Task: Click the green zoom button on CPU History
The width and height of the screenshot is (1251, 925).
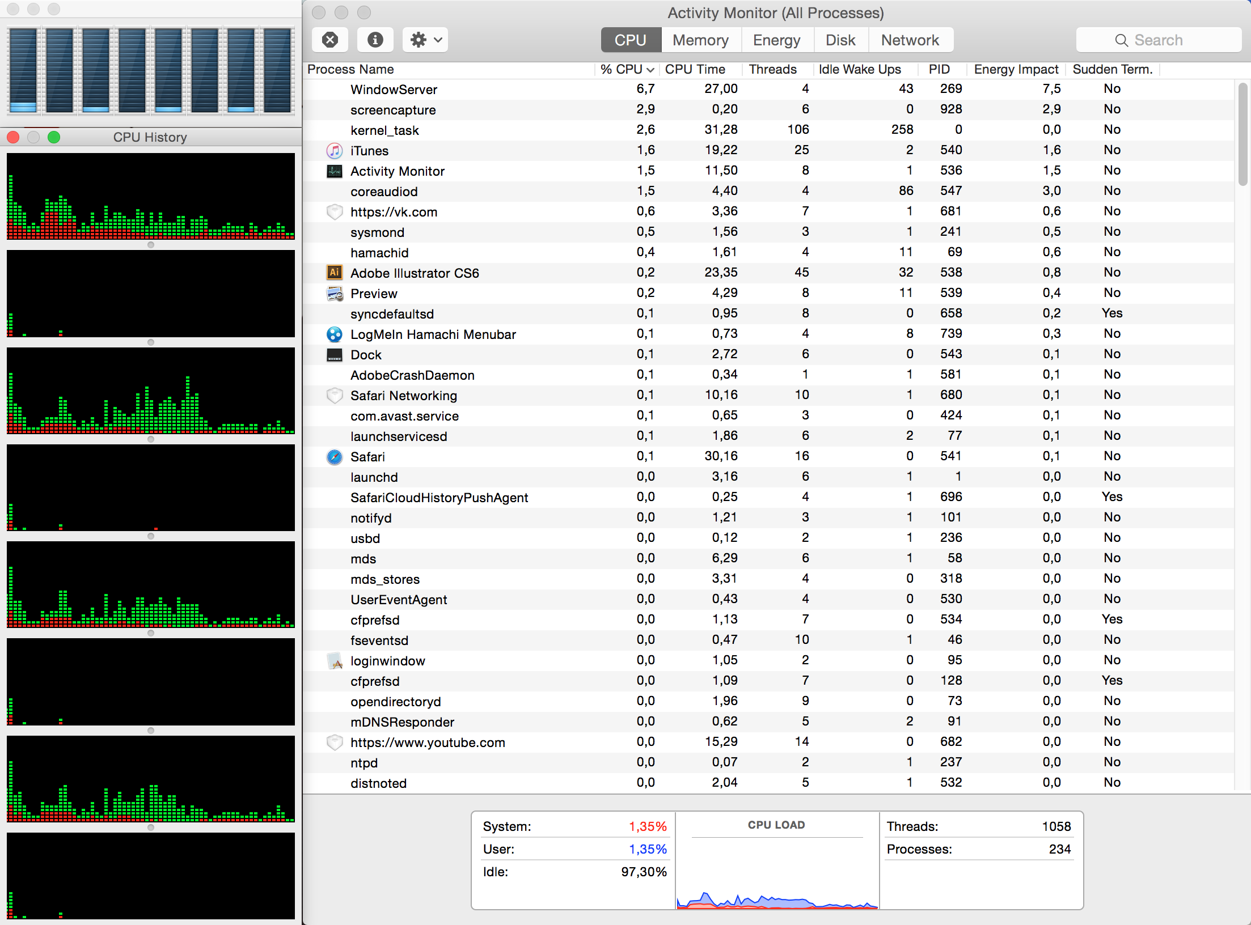Action: tap(54, 137)
